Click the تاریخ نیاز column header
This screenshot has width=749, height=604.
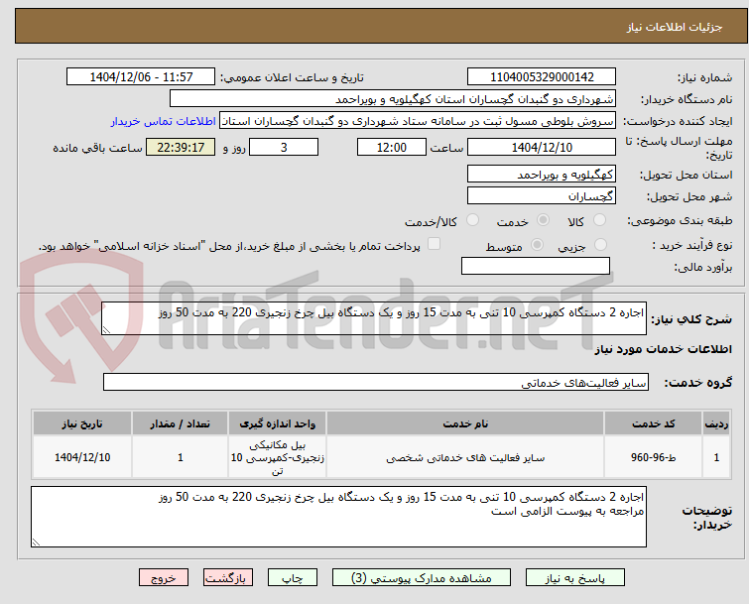[x=82, y=423]
